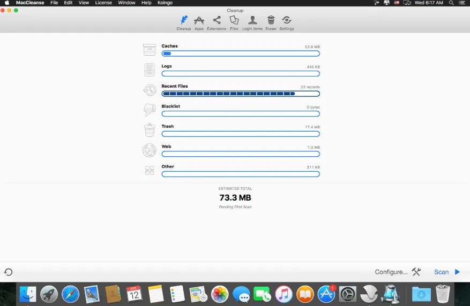Click the Scan play arrow icon

point(457,272)
